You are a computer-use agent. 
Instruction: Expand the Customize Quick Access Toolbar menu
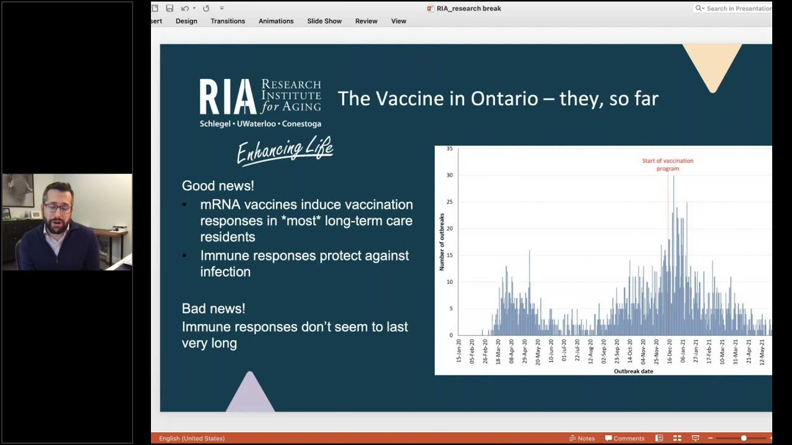click(222, 9)
